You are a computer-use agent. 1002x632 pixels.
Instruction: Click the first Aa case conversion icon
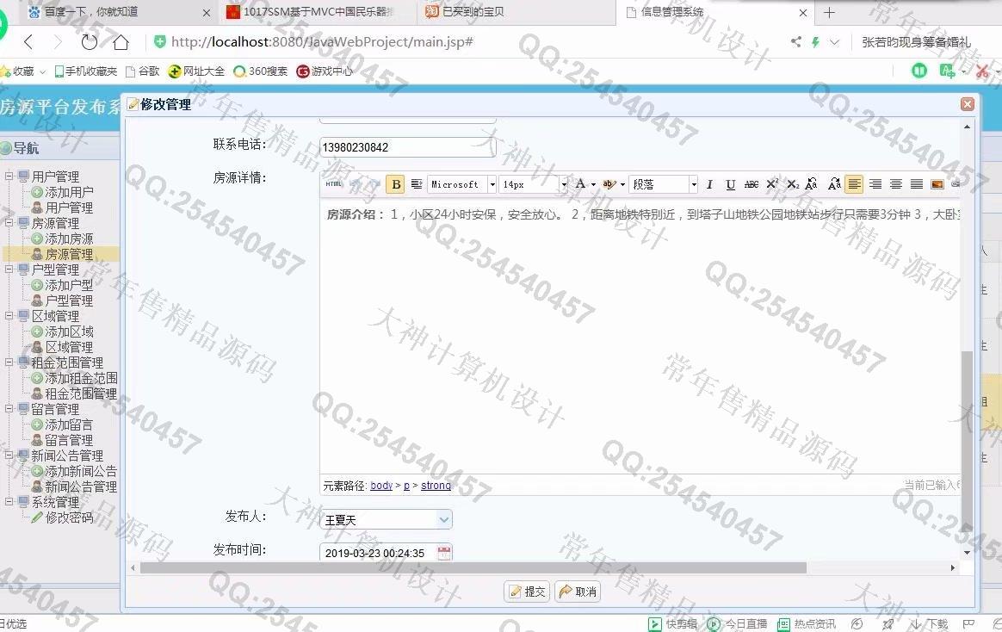tap(812, 184)
